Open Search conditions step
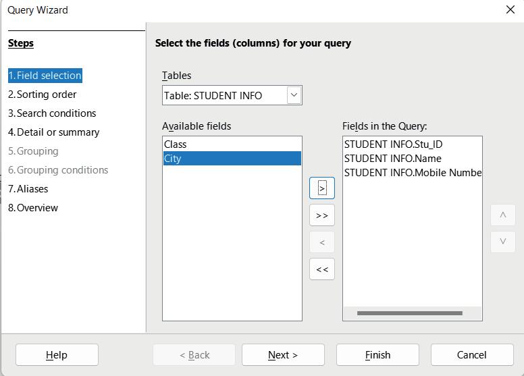 (x=52, y=113)
